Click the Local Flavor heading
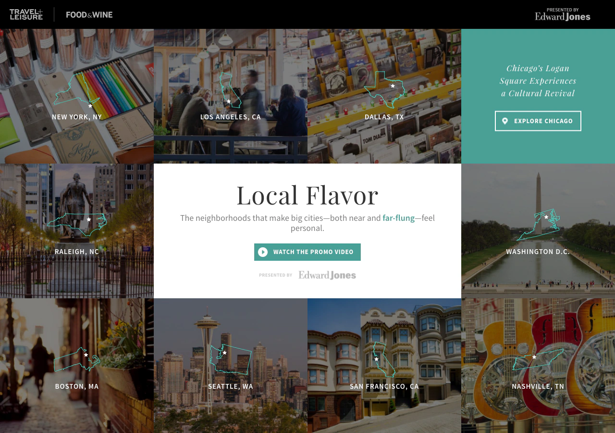The width and height of the screenshot is (615, 433). click(x=307, y=195)
